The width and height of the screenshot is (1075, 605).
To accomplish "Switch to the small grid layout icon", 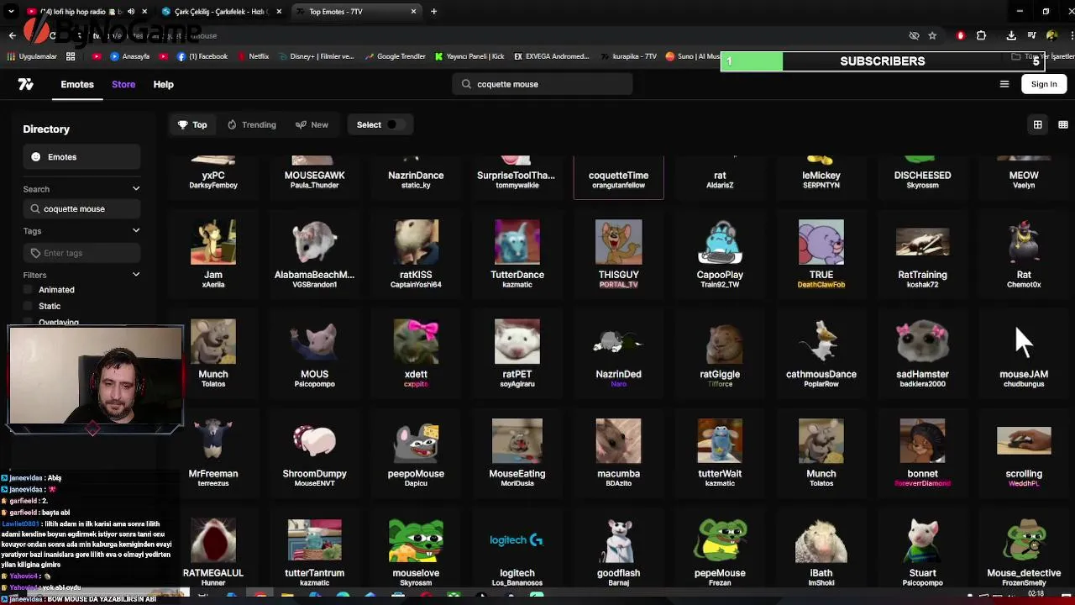I will 1063,124.
